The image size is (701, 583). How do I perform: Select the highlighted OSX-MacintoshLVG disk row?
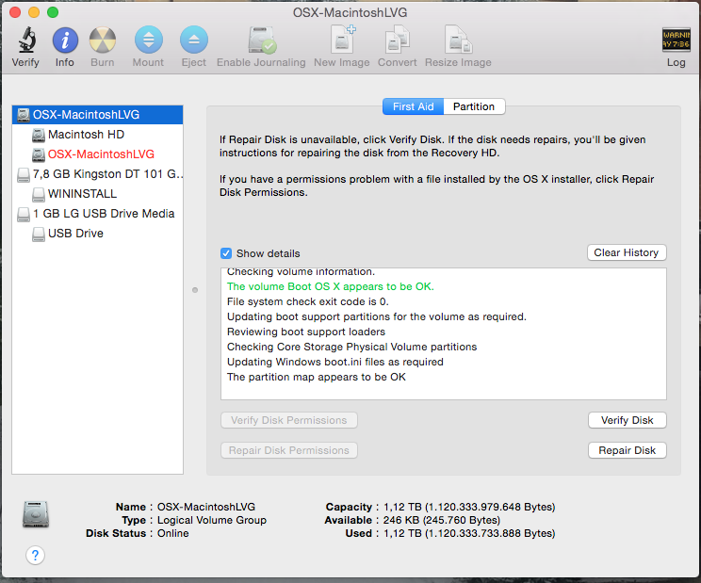(x=97, y=114)
